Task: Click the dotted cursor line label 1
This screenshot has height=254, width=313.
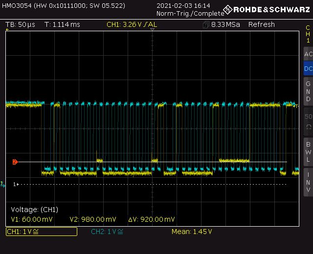Action: point(16,184)
